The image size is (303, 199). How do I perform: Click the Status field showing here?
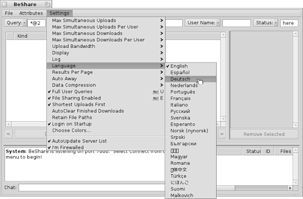(x=289, y=23)
